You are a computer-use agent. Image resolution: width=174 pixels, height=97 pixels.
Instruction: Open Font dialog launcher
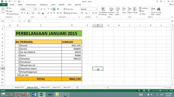[x=45, y=17]
